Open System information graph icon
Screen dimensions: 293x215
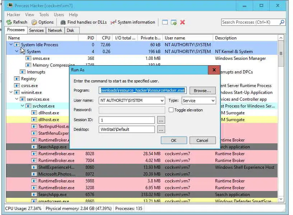click(113, 22)
